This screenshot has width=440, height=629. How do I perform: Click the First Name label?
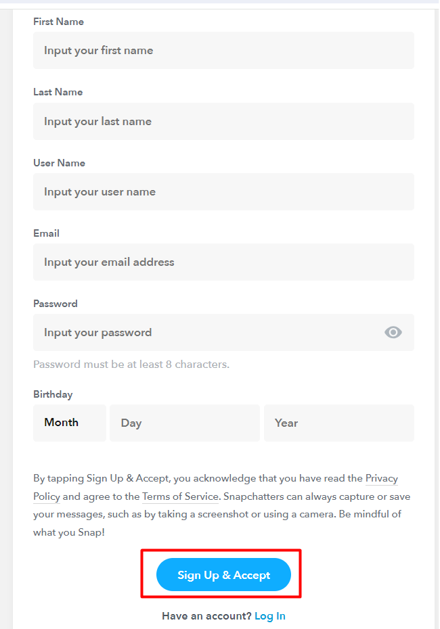[59, 22]
